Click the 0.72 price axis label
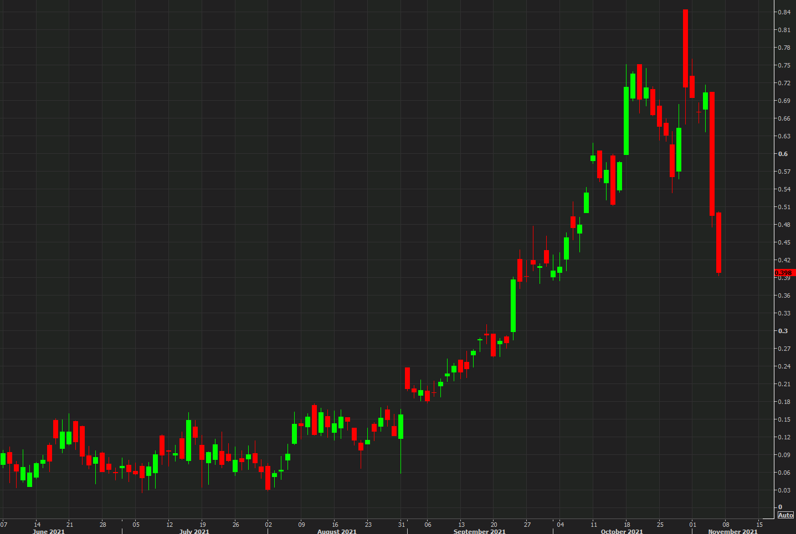 (784, 83)
